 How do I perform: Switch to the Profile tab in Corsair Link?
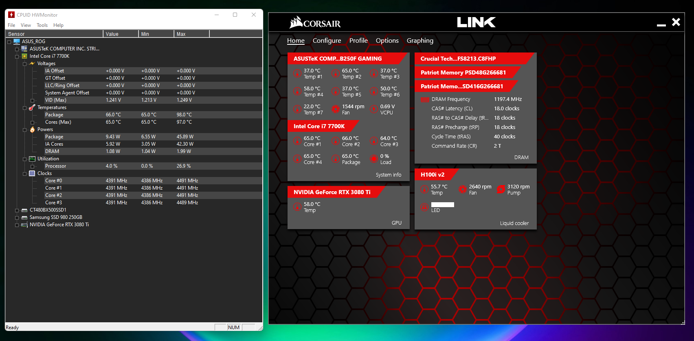(358, 41)
